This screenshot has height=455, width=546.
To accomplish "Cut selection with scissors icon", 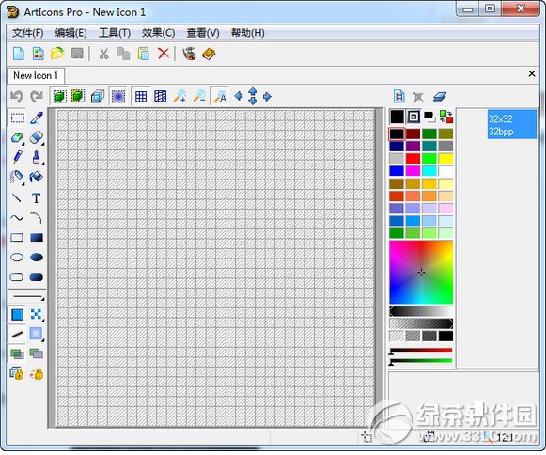I will 103,54.
